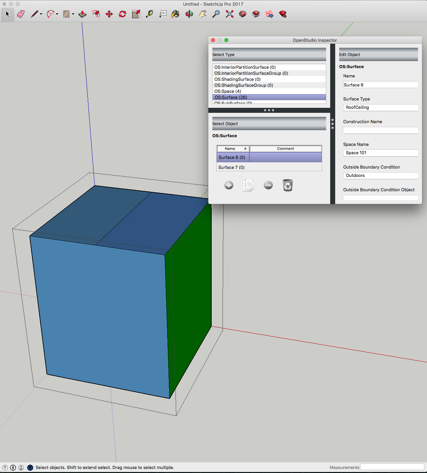Expand the Rectangle tool options arrow
Screen dimensions: 427x473
tap(73, 14)
